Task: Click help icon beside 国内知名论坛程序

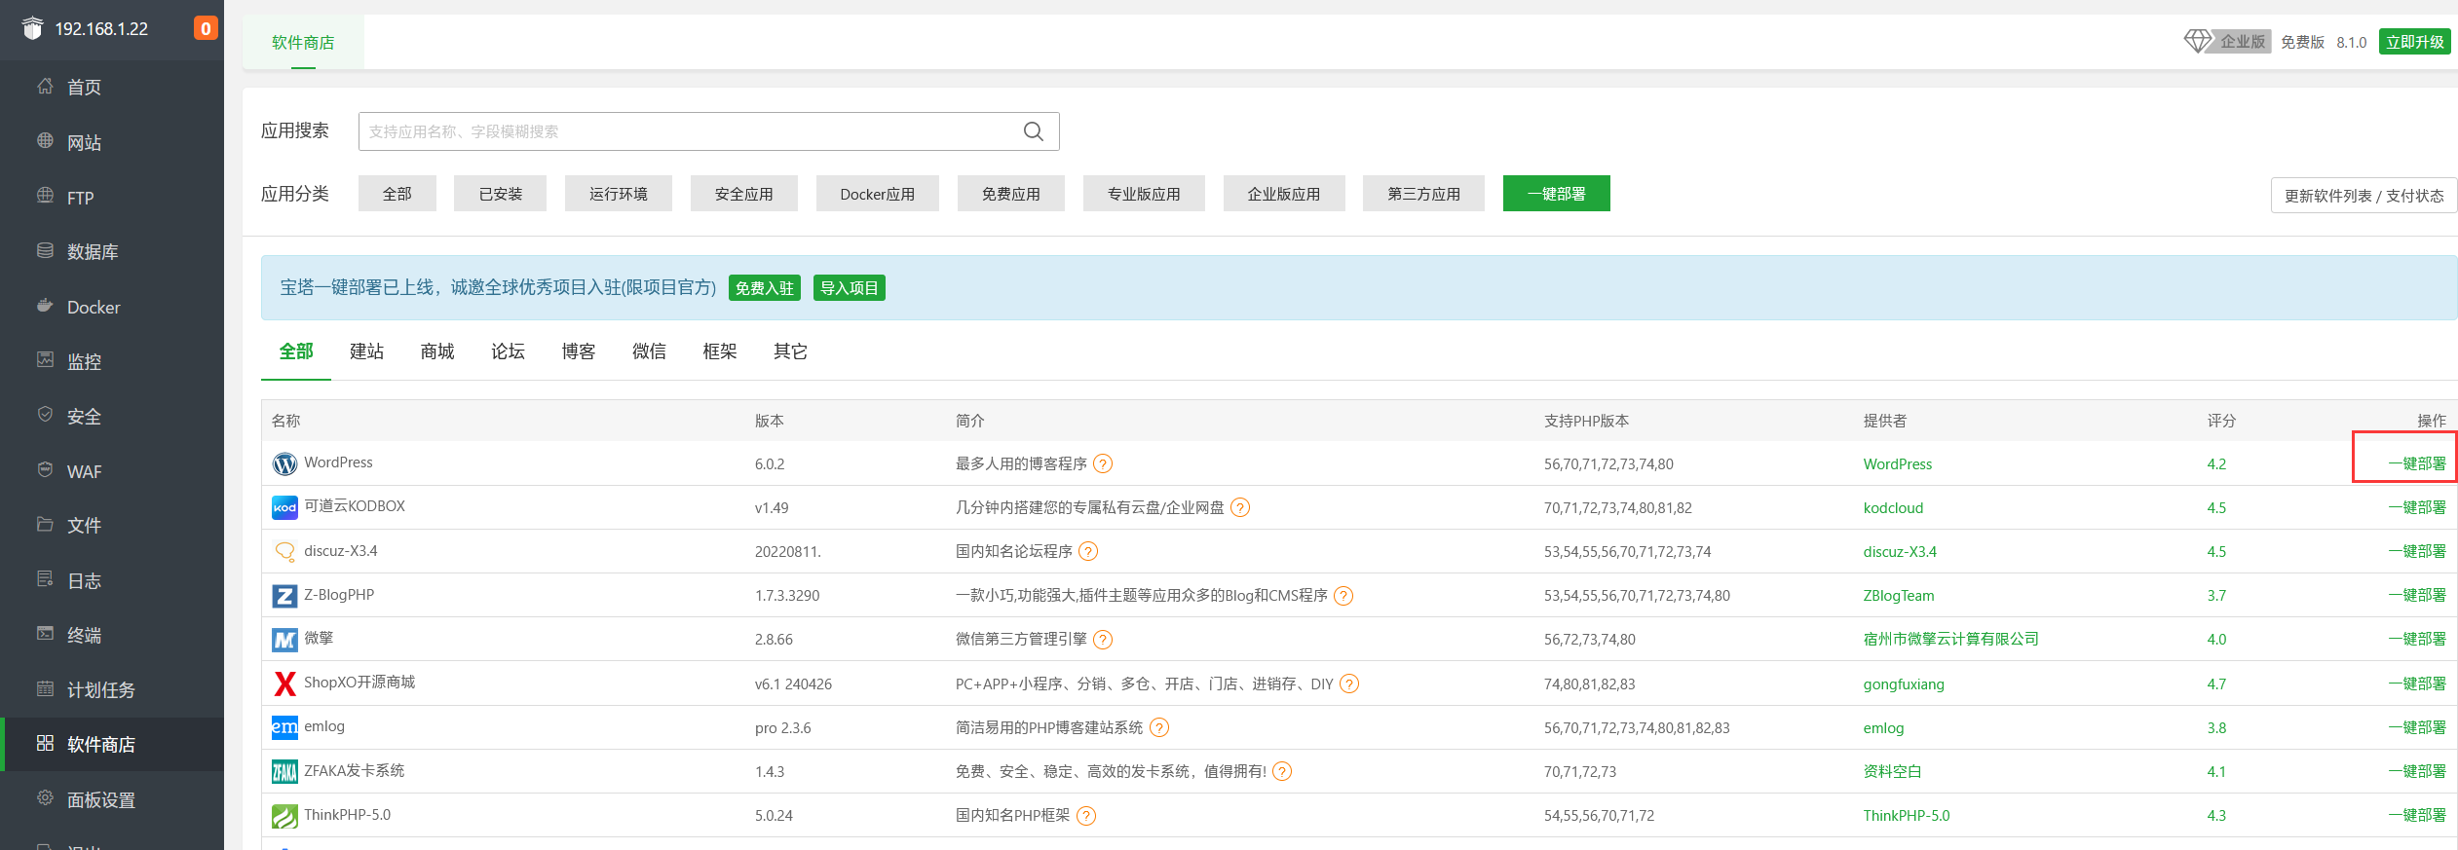Action: (x=1088, y=551)
